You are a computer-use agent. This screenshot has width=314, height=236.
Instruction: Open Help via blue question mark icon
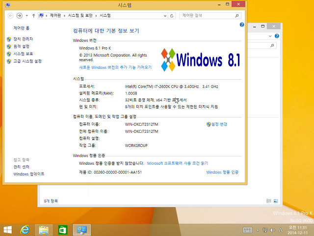click(242, 25)
